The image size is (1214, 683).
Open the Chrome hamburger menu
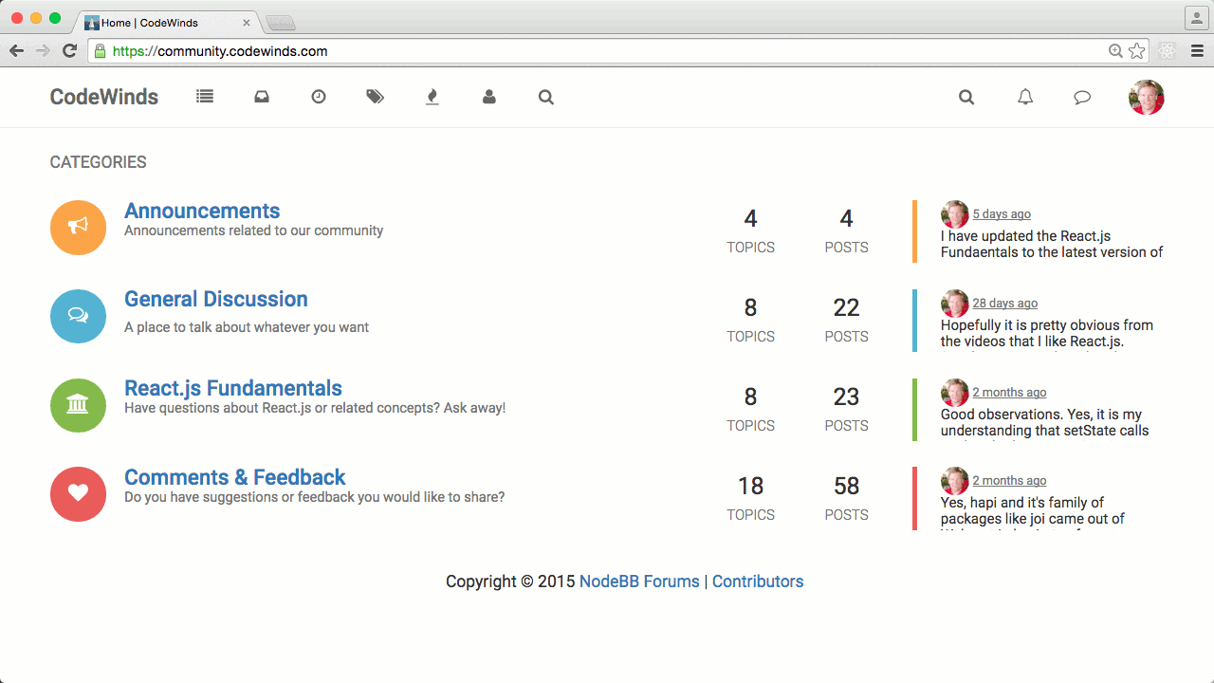(1197, 51)
